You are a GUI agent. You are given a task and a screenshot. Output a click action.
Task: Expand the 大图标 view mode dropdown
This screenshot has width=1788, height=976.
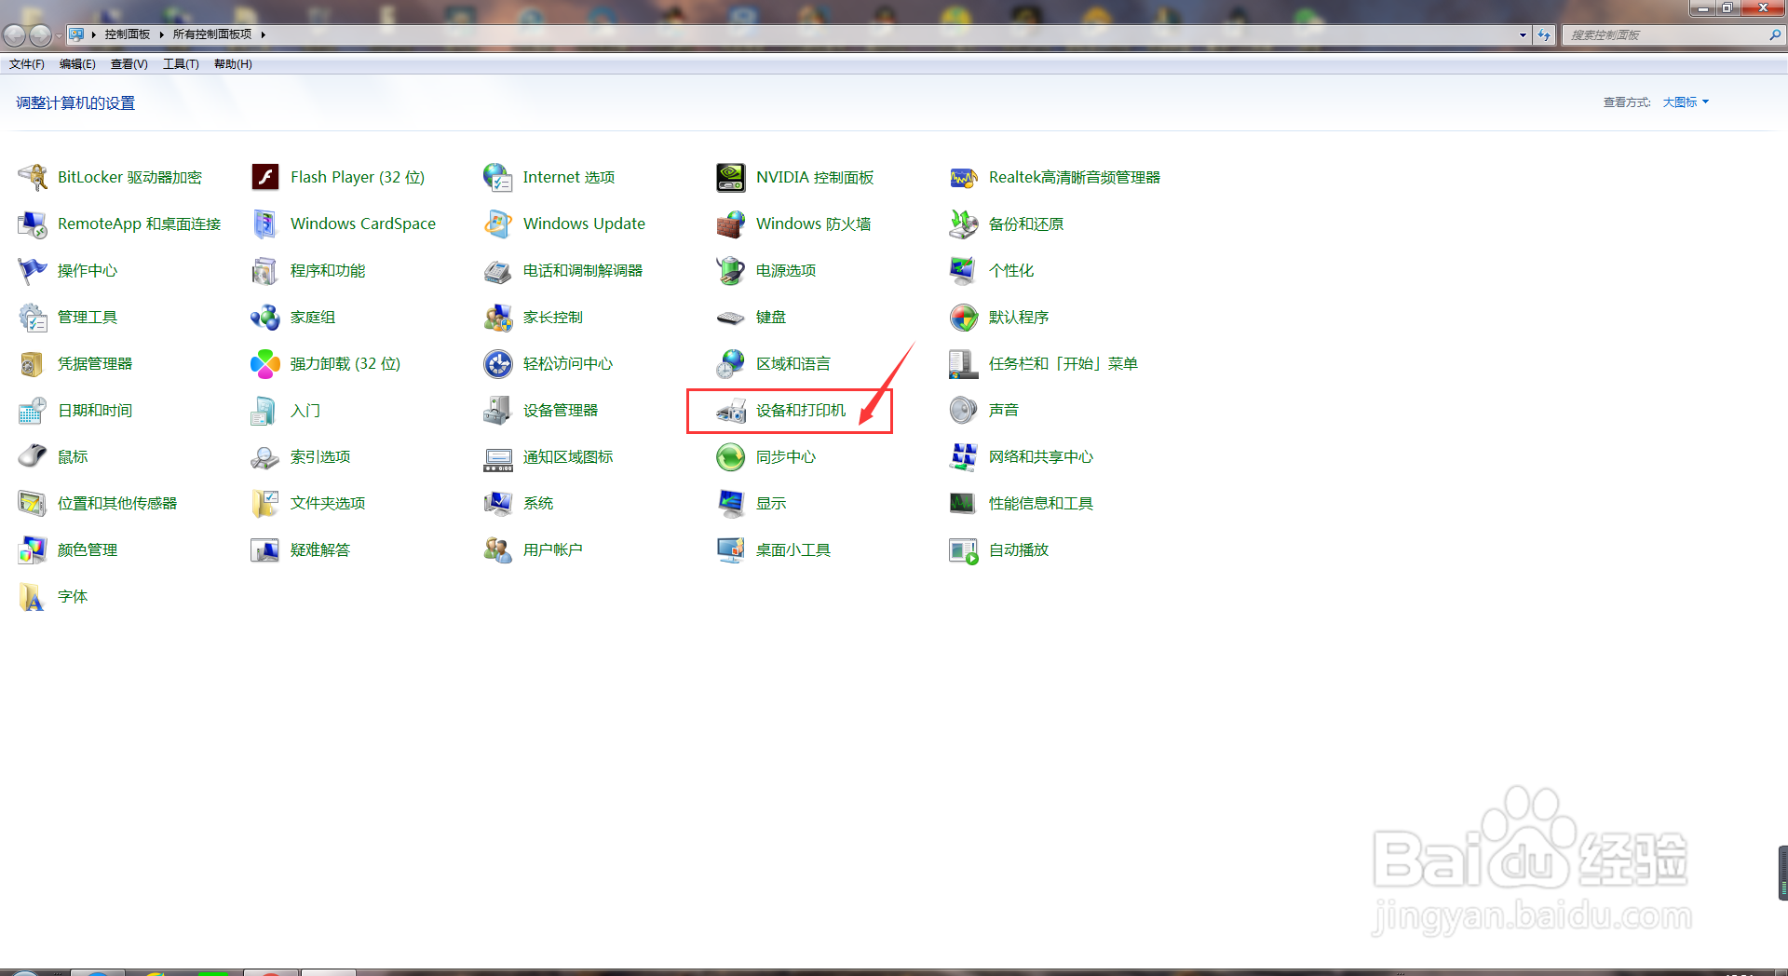(1686, 102)
